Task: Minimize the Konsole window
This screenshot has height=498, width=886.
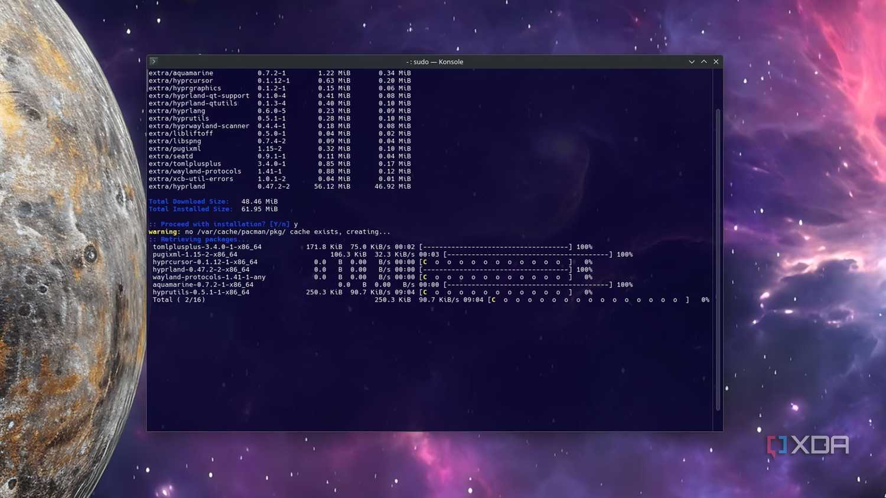Action: tap(692, 61)
